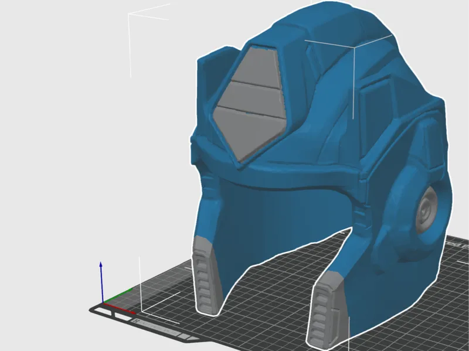Click the gray three-segment visor panel
This screenshot has width=469, height=351.
pyautogui.click(x=251, y=105)
